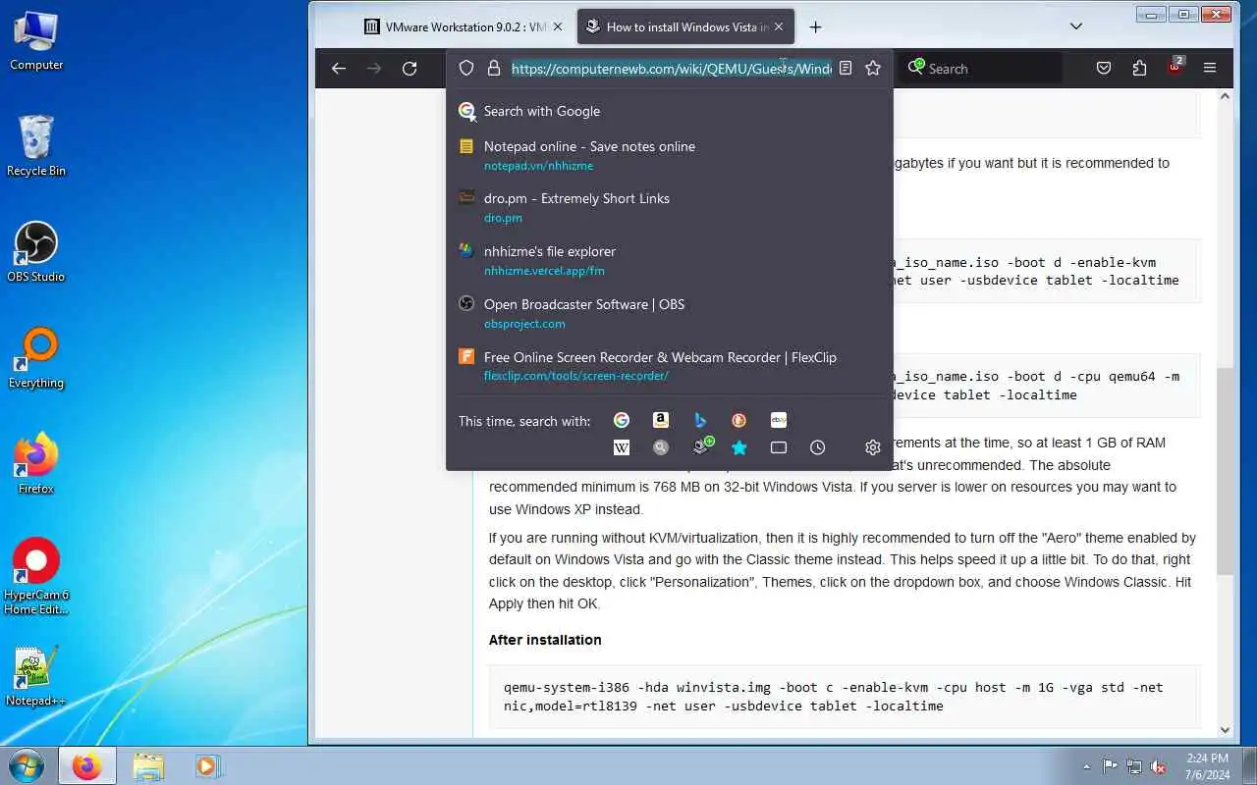Bookmark this page with the star icon
This screenshot has height=785, width=1257.
tap(873, 69)
